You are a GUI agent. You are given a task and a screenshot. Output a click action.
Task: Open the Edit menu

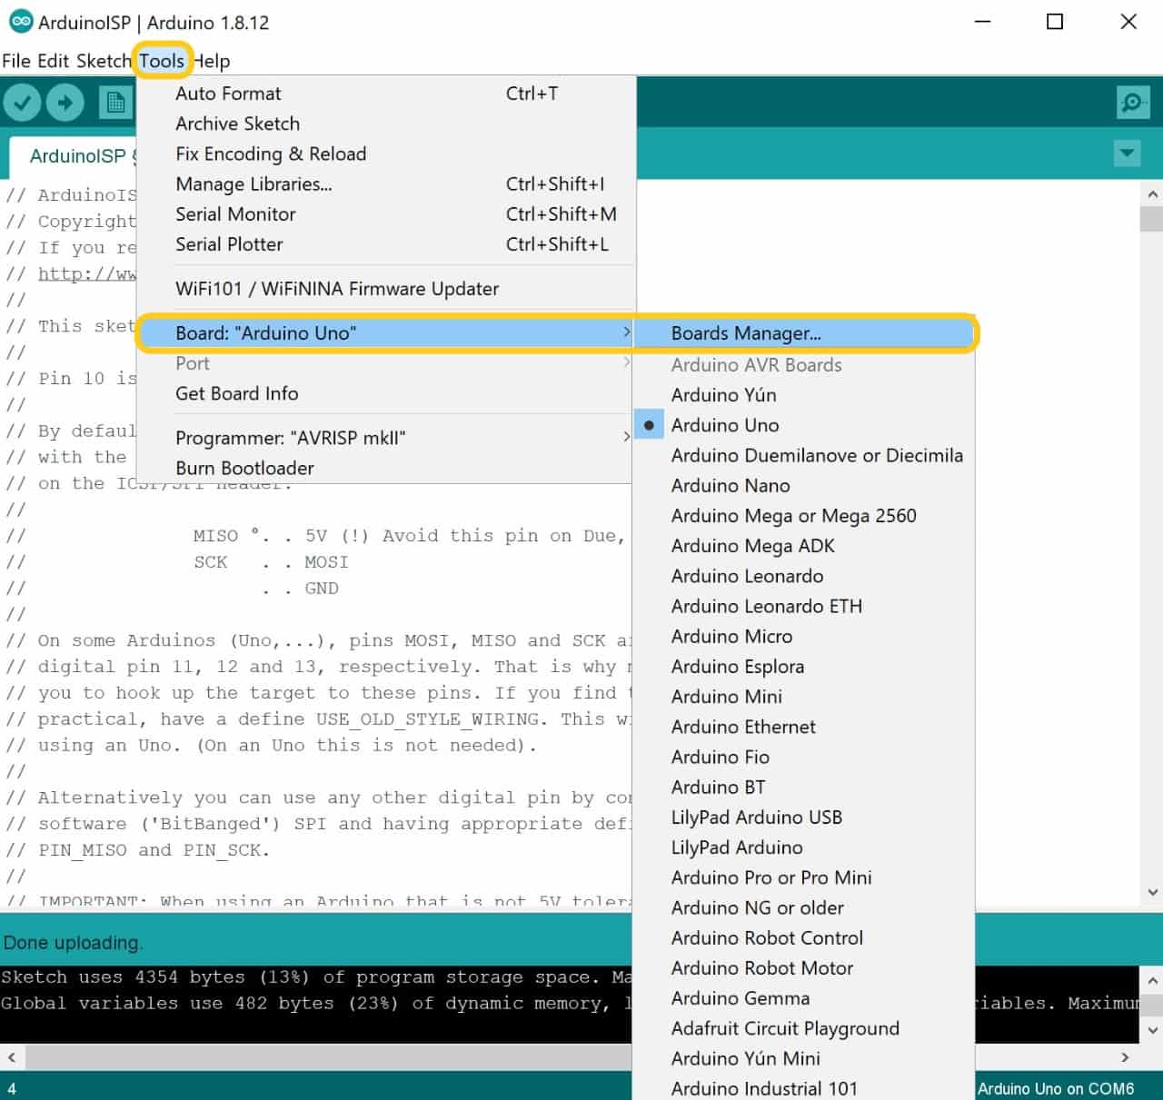pos(54,61)
